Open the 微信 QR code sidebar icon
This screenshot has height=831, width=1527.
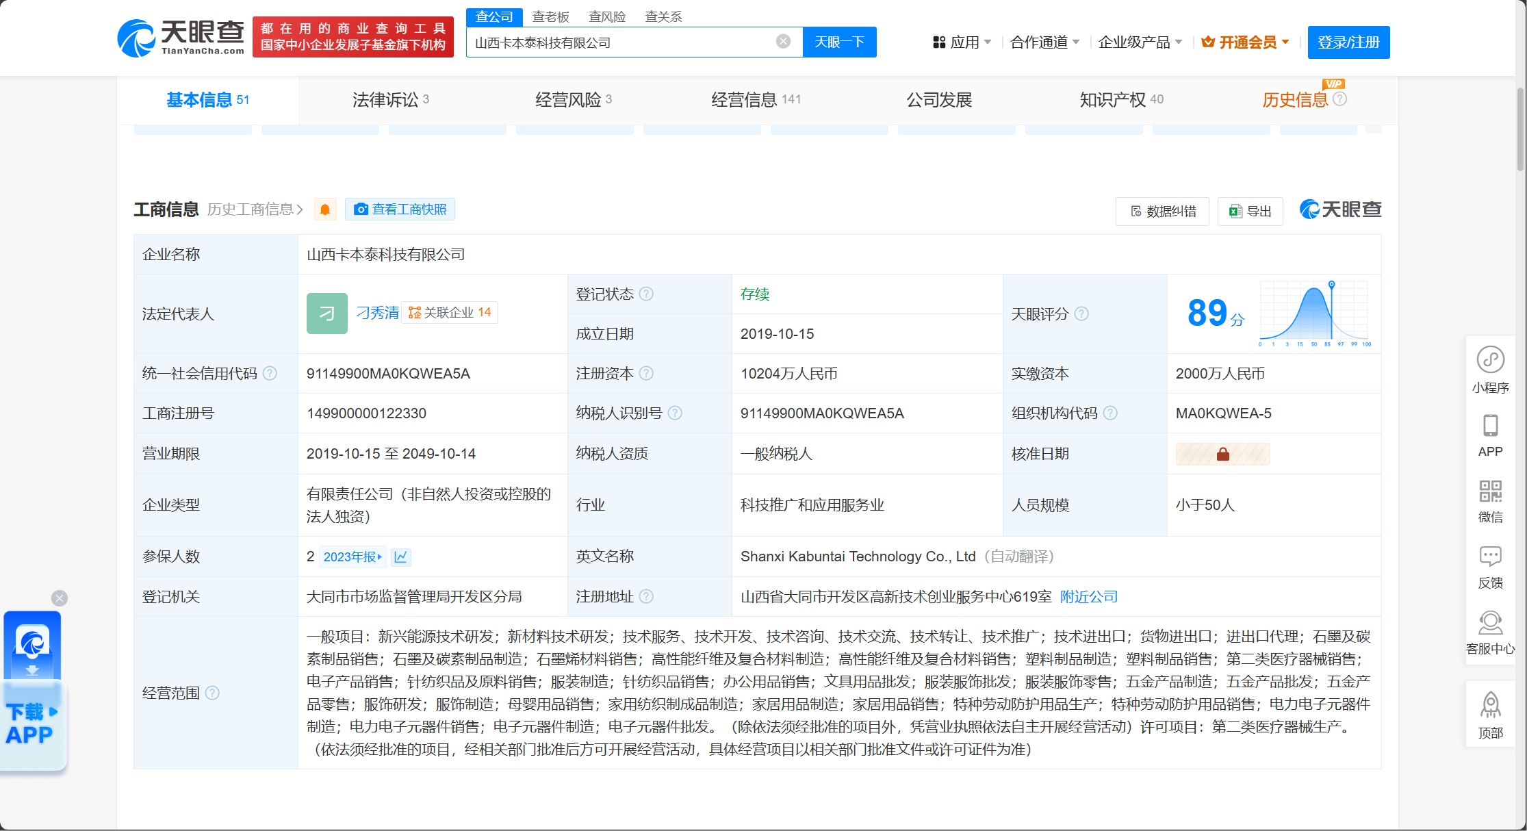click(1490, 501)
